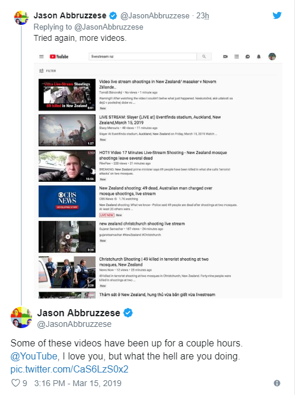This screenshot has height=395, width=296.
Task: Click the YouTube create video camera icon
Action: [x=225, y=57]
